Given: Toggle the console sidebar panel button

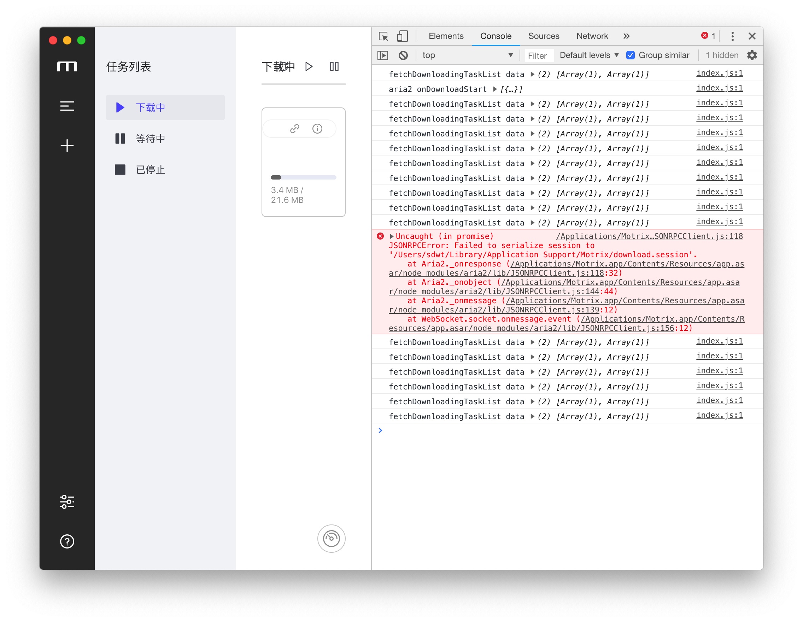Looking at the screenshot, I should [x=382, y=55].
